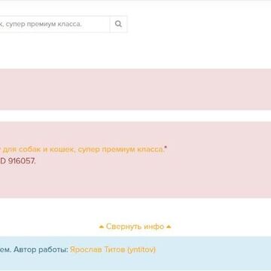The height and width of the screenshot is (271, 271).
Task: Open author link 'Ярослав Титов (yntitov)'
Action: pyautogui.click(x=113, y=250)
